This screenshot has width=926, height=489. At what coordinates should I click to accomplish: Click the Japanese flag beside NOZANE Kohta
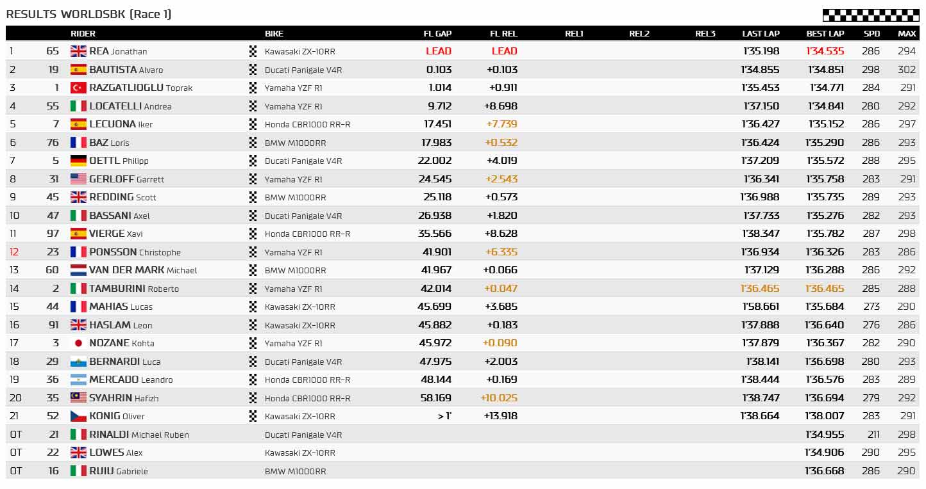[x=78, y=343]
